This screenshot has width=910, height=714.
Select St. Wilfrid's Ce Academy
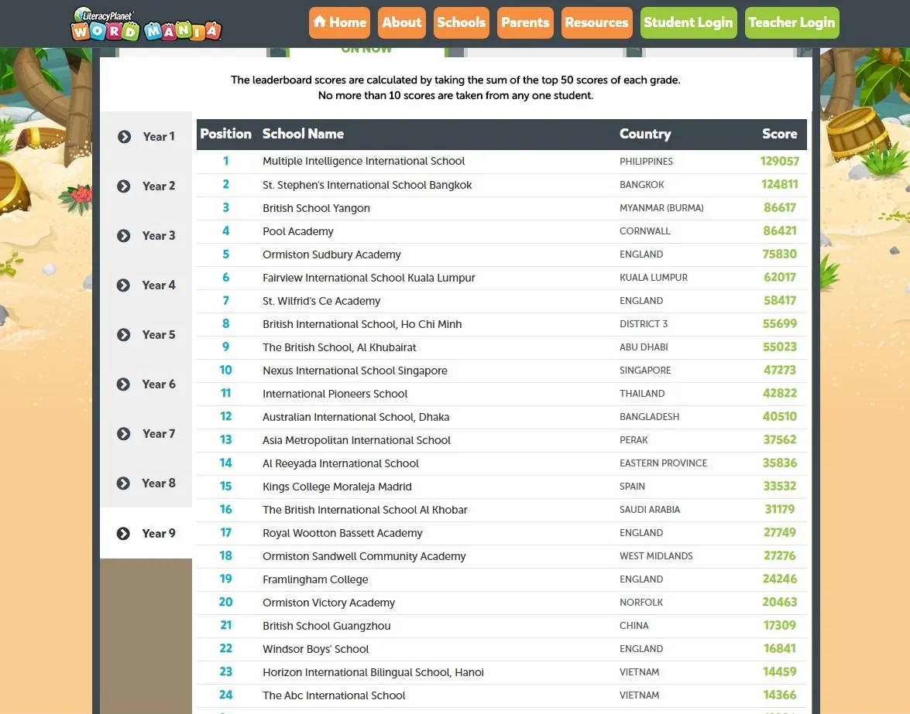point(321,301)
